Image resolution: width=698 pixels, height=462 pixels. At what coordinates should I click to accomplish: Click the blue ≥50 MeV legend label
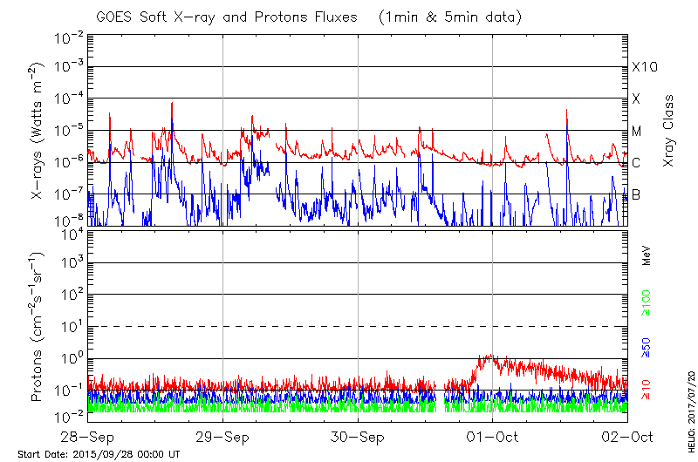[x=647, y=345]
